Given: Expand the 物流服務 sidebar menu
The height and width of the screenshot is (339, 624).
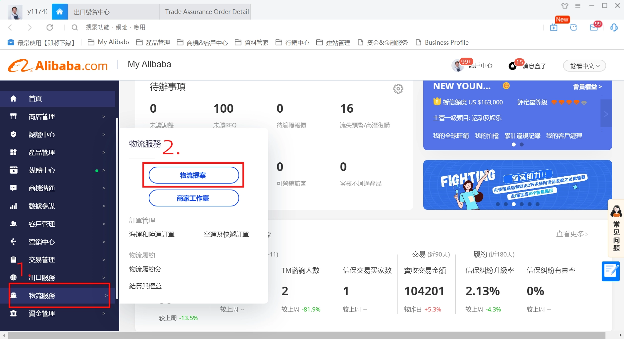Looking at the screenshot, I should point(58,295).
